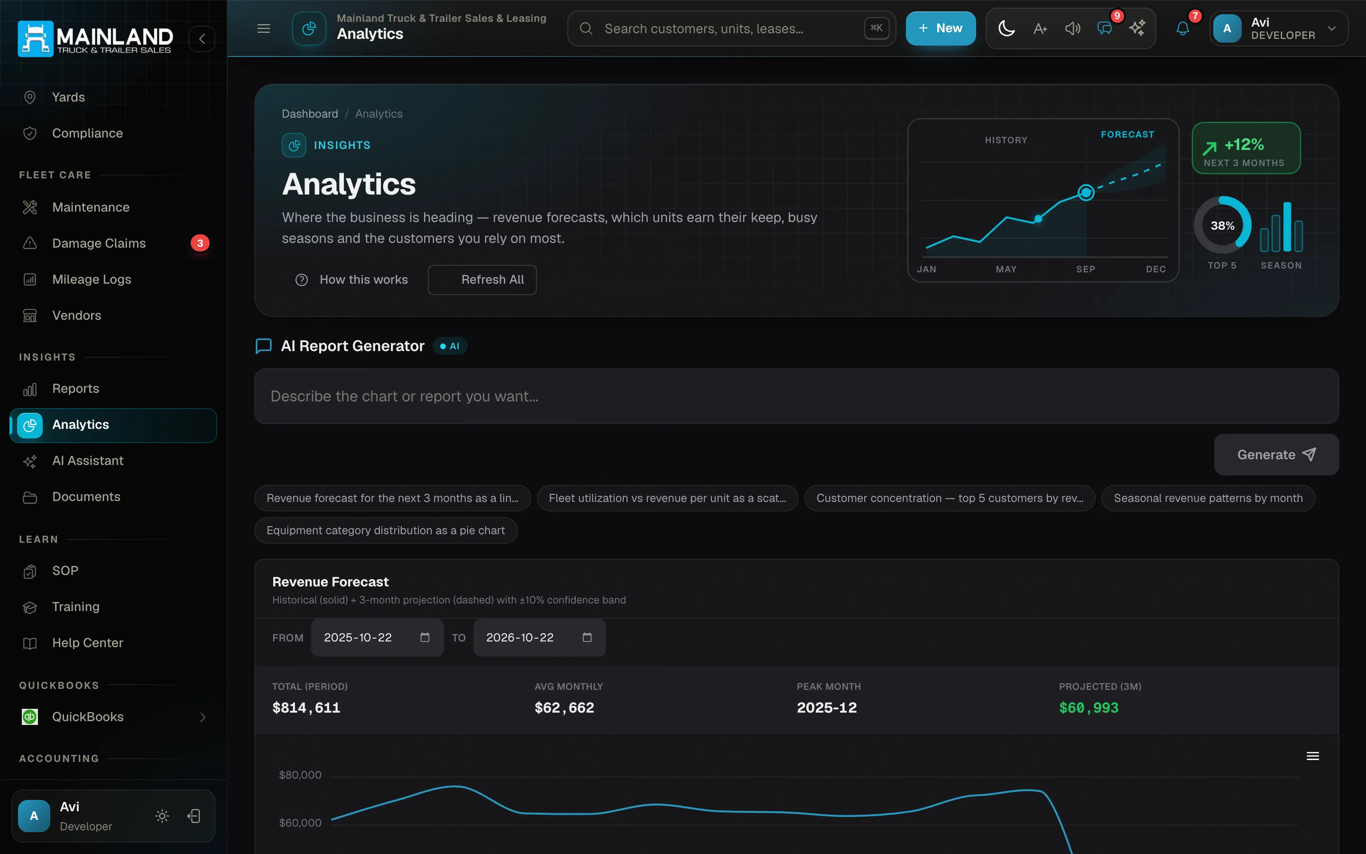
Task: Click the Avi avatar in sidebar footer
Action: coord(34,816)
